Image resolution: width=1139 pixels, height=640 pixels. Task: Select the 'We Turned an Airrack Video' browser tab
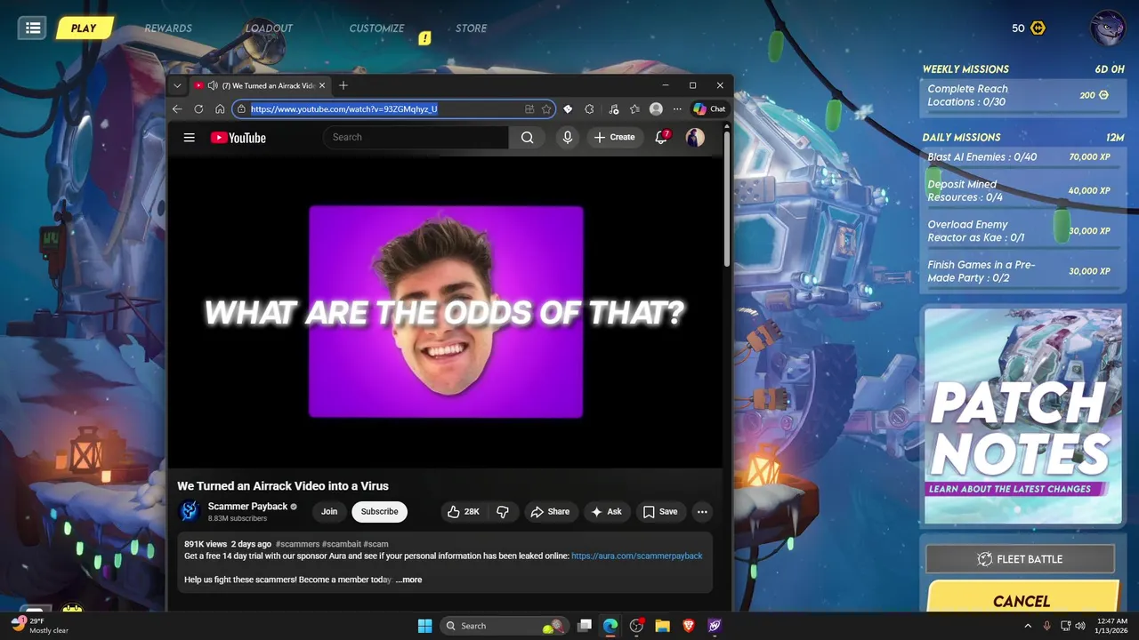[x=259, y=85]
